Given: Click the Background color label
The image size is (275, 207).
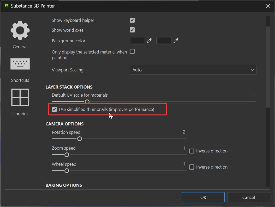Looking at the screenshot, I should coord(68,41).
